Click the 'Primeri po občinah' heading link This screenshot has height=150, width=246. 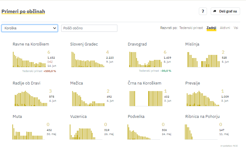tap(23, 12)
